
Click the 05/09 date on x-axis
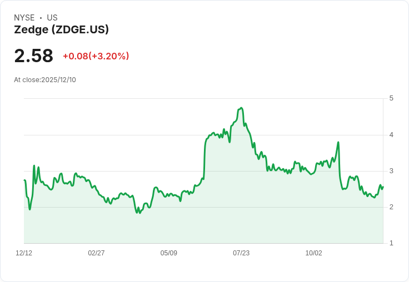tap(169, 253)
